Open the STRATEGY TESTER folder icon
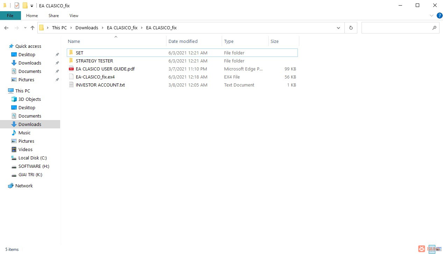This screenshot has height=254, width=443. (71, 61)
